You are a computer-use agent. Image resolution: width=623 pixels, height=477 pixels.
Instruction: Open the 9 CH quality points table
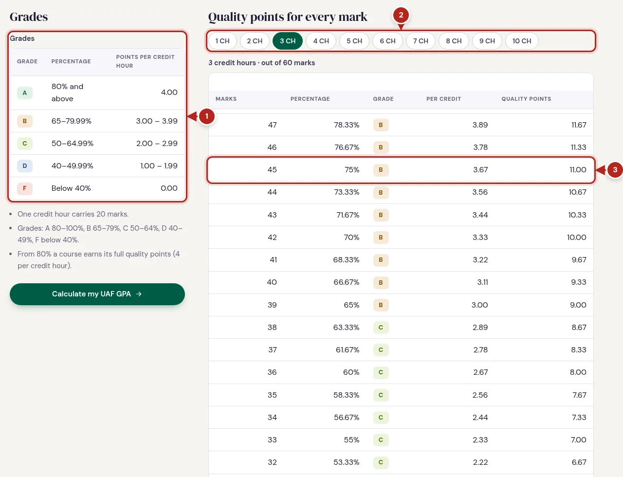(487, 41)
